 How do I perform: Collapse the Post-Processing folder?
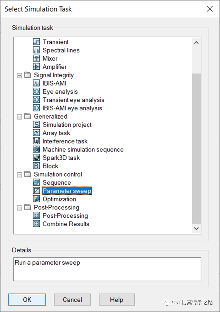(19, 208)
